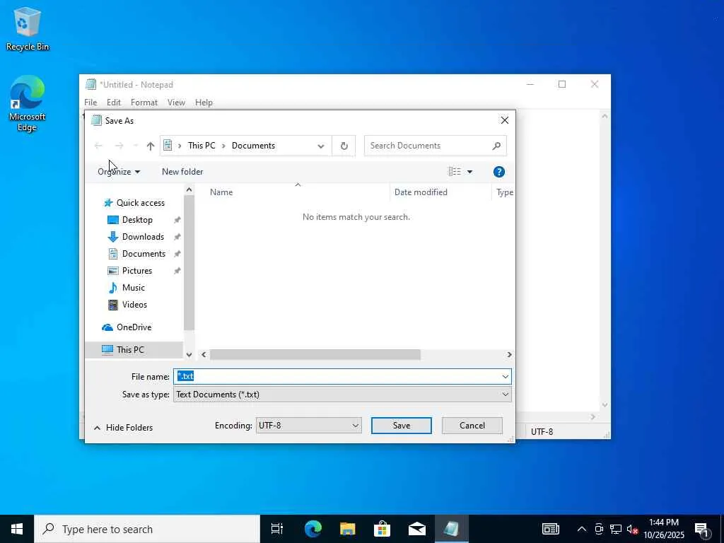Click the muted volume tray icon
This screenshot has height=543, width=724.
click(632, 530)
